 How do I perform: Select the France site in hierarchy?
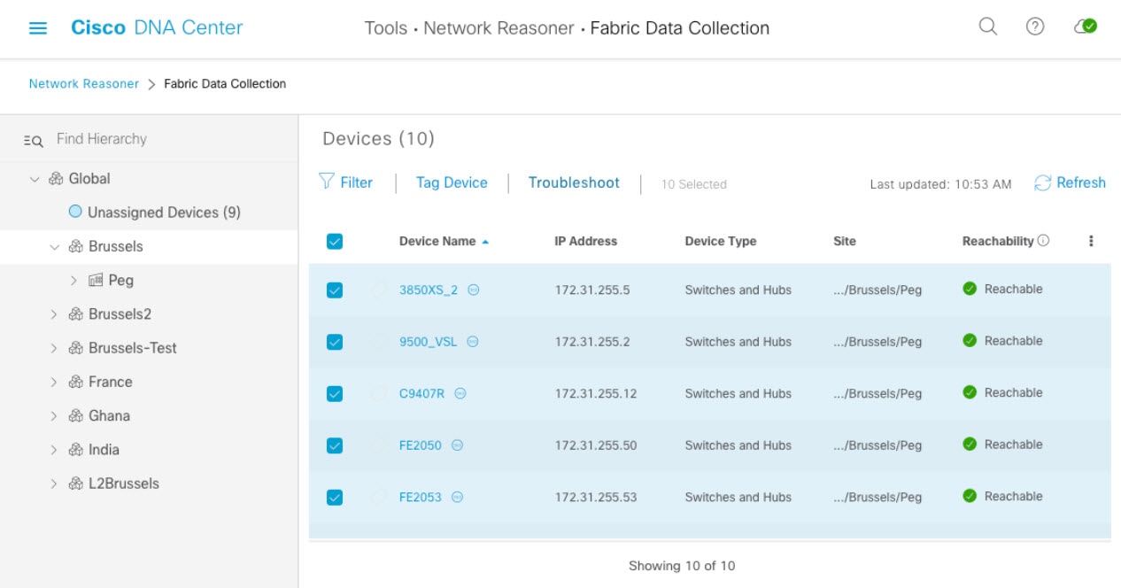(110, 382)
